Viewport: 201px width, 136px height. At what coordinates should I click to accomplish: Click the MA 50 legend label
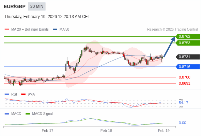click(x=64, y=30)
